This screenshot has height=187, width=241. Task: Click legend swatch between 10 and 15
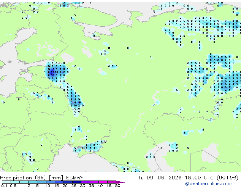51,182
